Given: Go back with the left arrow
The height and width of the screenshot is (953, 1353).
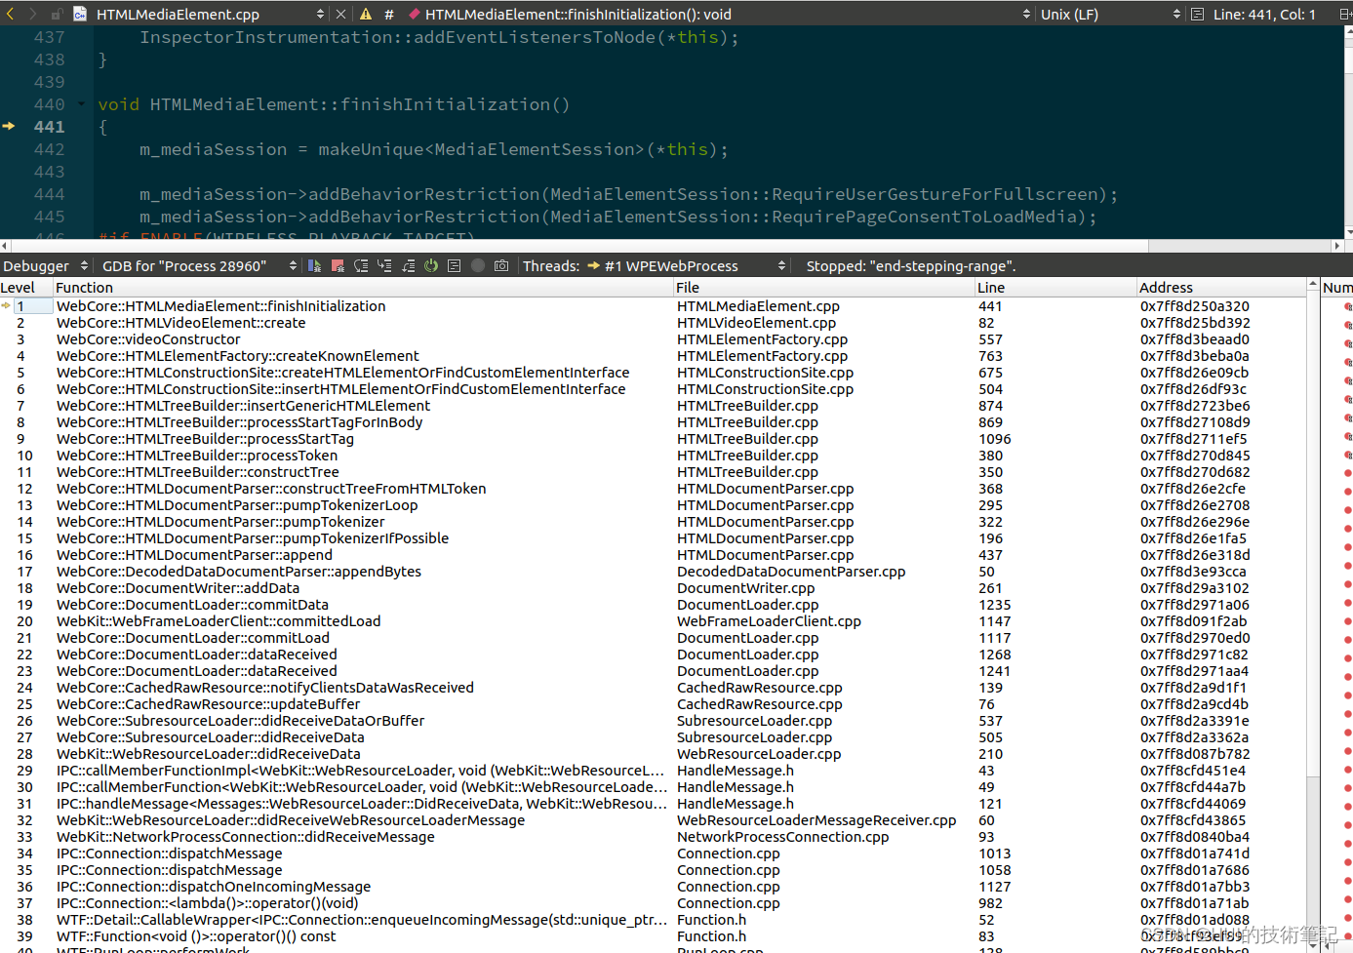Looking at the screenshot, I should click(11, 14).
